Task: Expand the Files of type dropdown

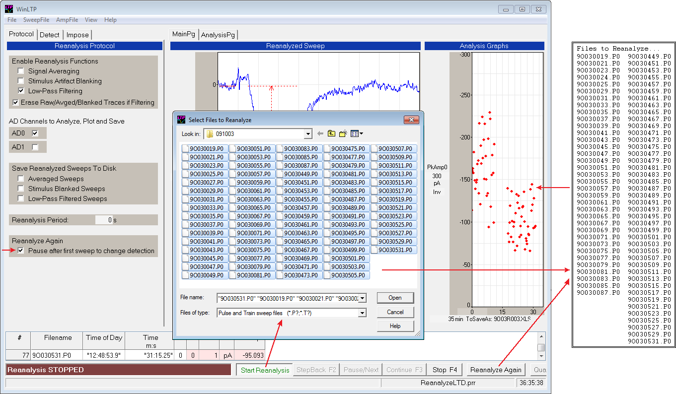Action: coord(363,313)
